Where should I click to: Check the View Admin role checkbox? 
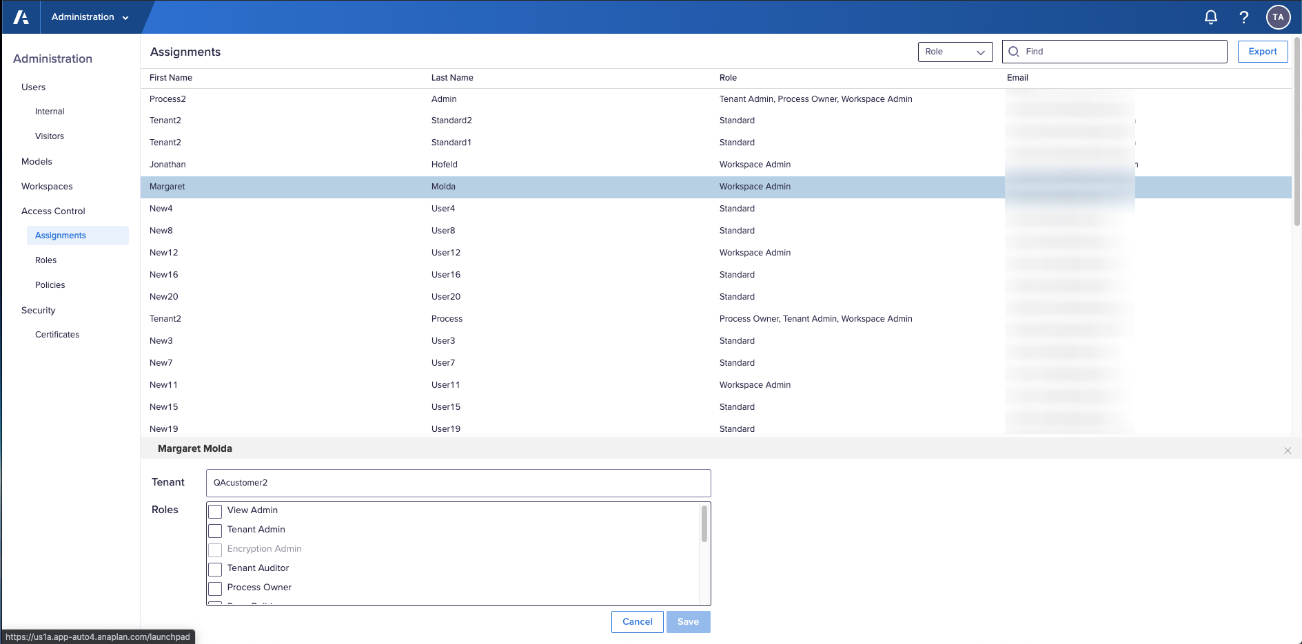214,511
